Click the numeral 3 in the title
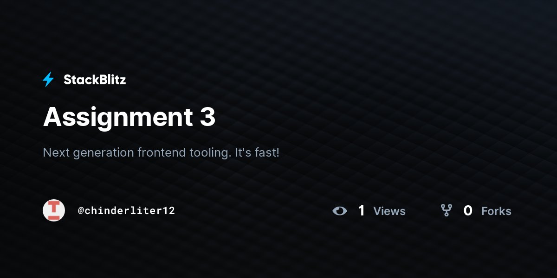 click(208, 117)
